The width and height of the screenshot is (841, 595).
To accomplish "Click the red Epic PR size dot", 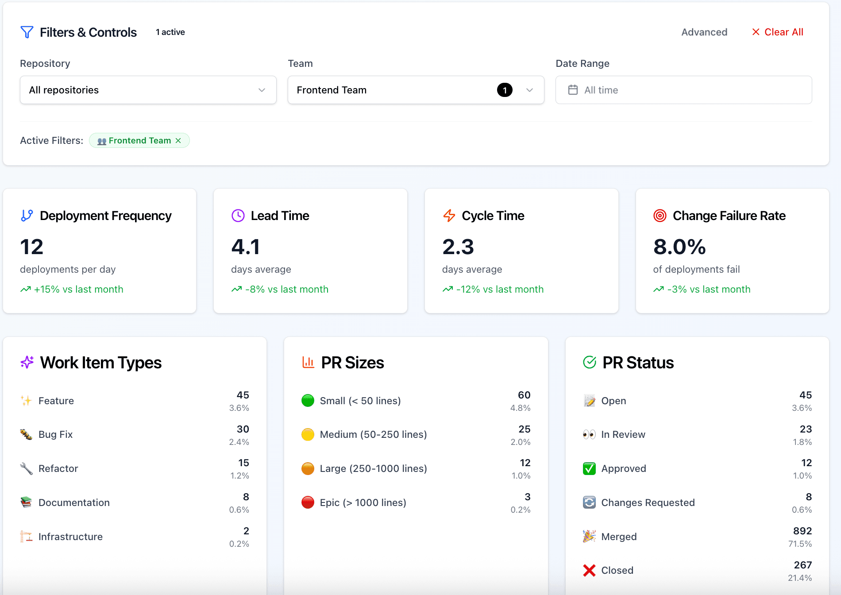I will pos(308,502).
